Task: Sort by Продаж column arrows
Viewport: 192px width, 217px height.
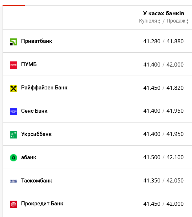Action: point(187,21)
